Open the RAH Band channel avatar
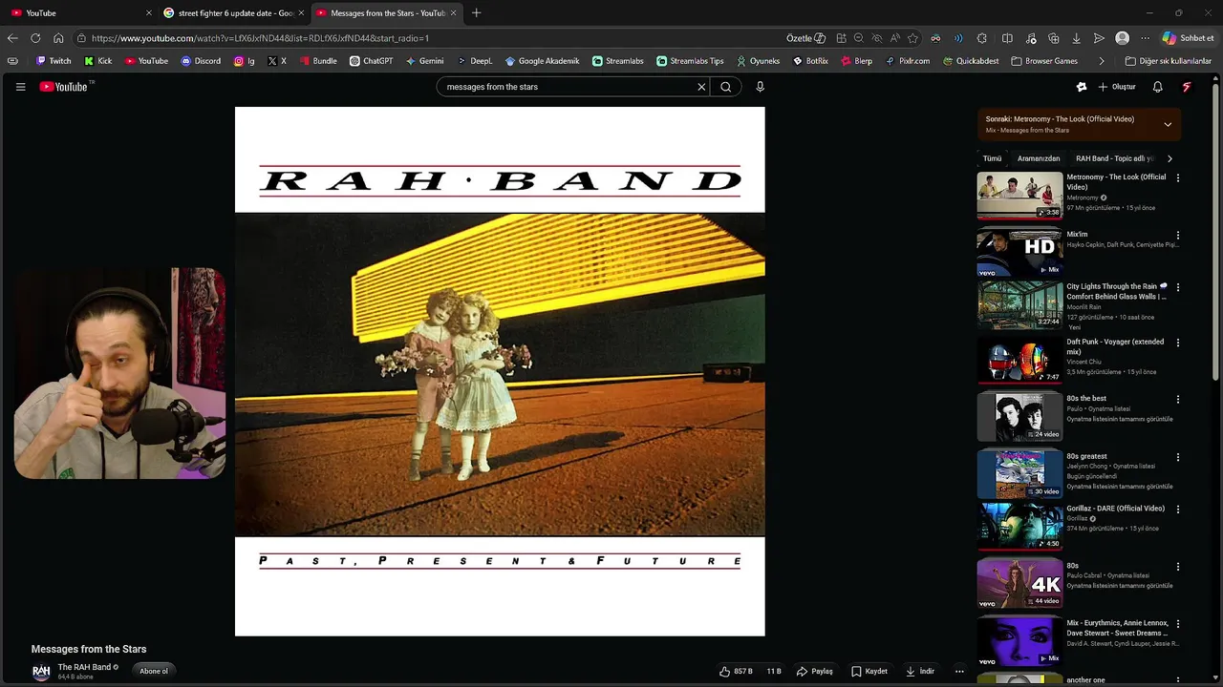1223x687 pixels. click(x=41, y=672)
